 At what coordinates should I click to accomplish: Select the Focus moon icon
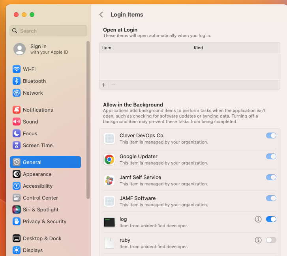(17, 133)
